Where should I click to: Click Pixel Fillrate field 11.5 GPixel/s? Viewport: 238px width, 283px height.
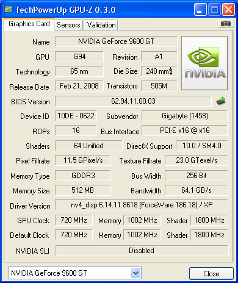point(83,160)
